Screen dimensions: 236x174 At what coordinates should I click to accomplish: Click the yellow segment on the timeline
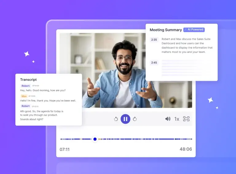pyautogui.click(x=100, y=139)
